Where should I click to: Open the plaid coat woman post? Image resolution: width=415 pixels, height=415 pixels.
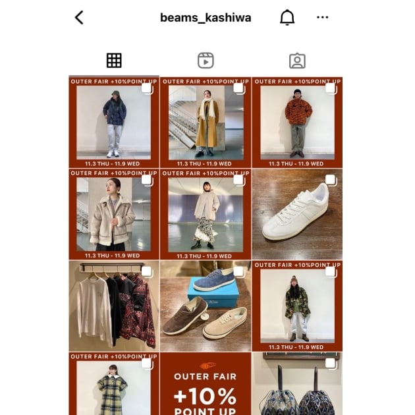(114, 383)
